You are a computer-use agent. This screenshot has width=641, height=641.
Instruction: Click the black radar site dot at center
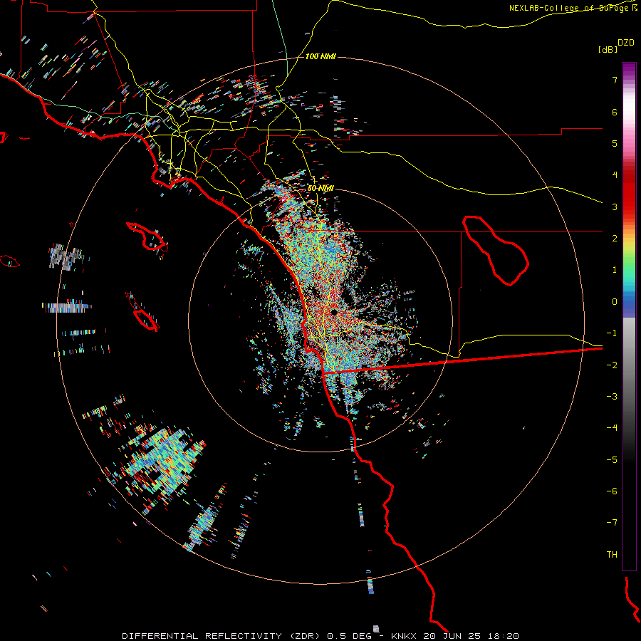pos(334,313)
